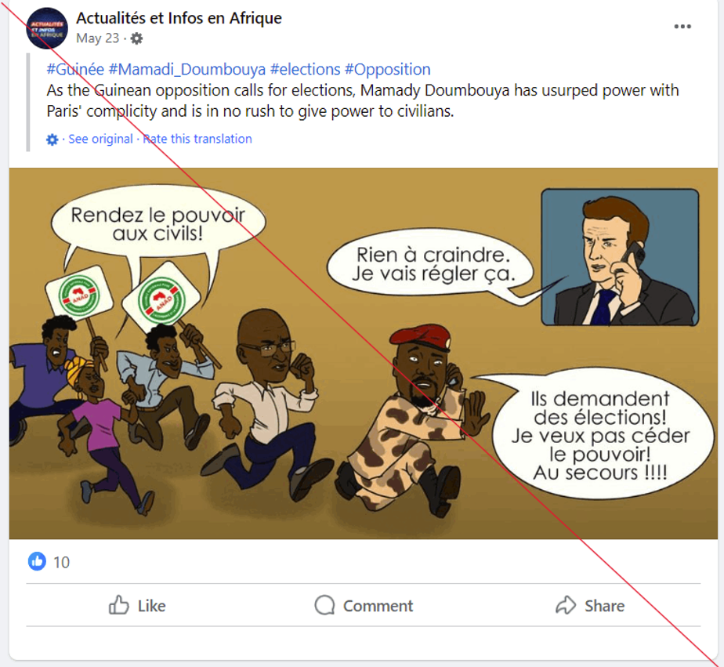Click the Macron phone portrait inset
The image size is (724, 667).
[x=619, y=256]
